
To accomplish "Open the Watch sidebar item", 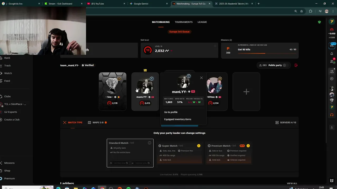I will 8,73.
